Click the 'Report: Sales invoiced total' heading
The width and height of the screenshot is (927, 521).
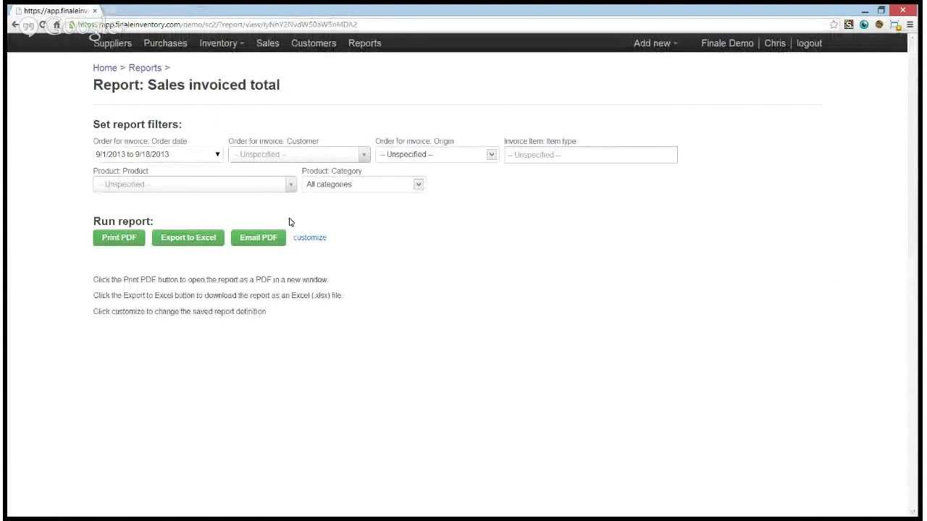(x=186, y=85)
